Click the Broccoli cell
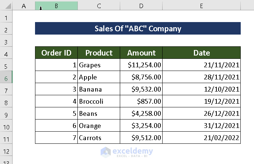This screenshot has height=164, width=254. (99, 101)
